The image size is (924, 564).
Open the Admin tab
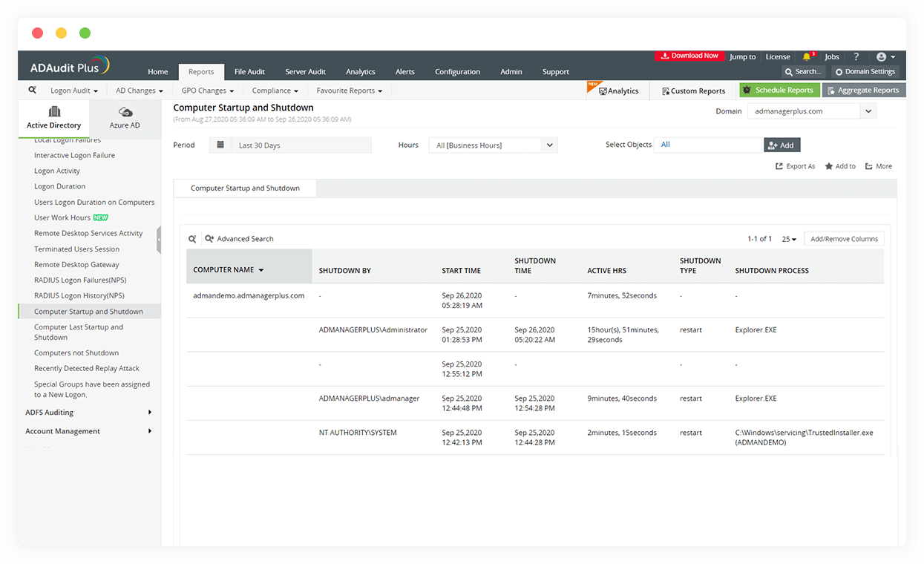[511, 72]
